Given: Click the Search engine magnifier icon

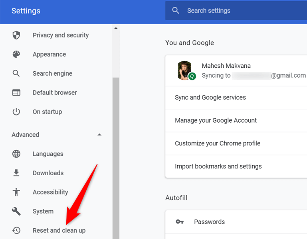Looking at the screenshot, I should pos(16,73).
